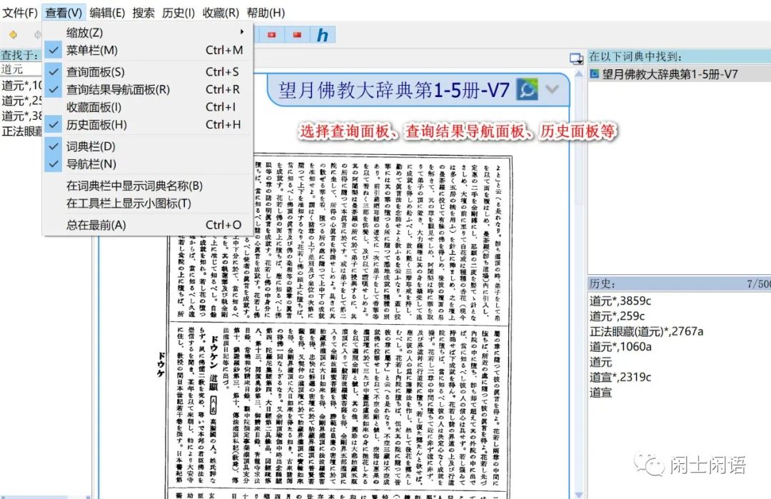Click the overlapping windows icon above article scrollbar
Screen dimensions: 771x499
point(576,59)
